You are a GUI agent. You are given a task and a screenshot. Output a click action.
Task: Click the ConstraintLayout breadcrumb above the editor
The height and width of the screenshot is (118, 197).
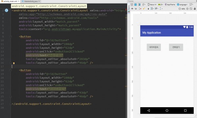pyautogui.click(x=49, y=6)
